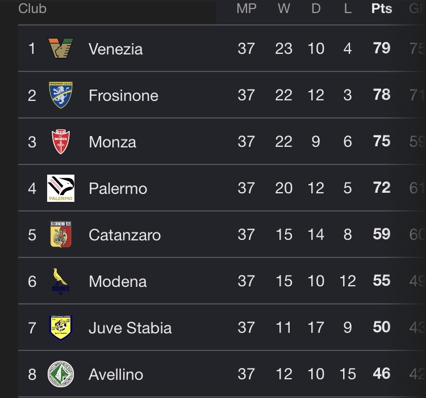Click the Juve Stabia crest
Viewport: 426px width, 398px height.
coord(61,328)
